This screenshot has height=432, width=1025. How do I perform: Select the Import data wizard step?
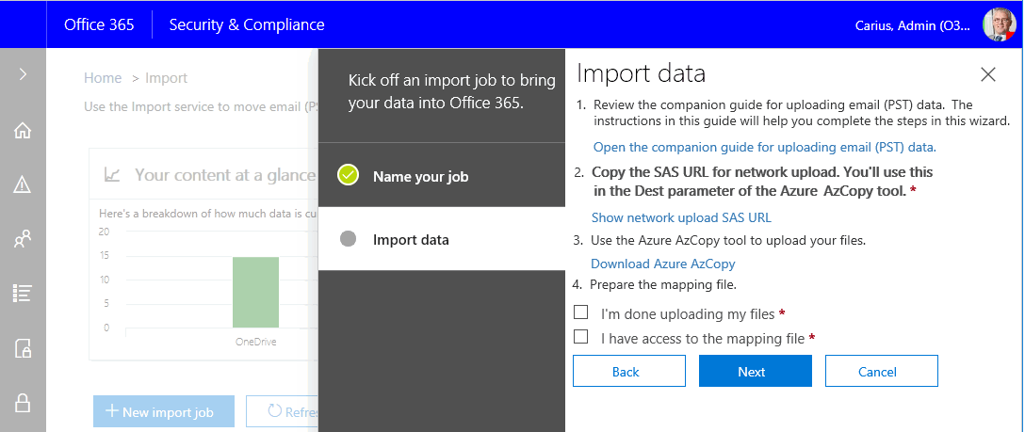coord(441,239)
